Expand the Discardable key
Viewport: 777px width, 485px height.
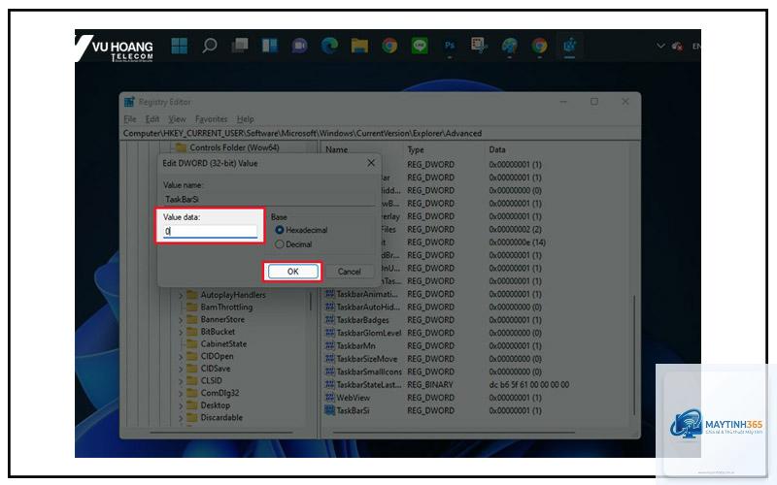[181, 418]
